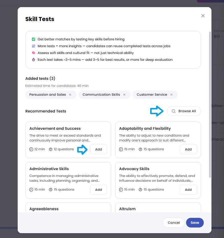Click the clock icon on Administrative Skills
Image resolution: width=224 pixels, height=238 pixels.
pyautogui.click(x=31, y=189)
